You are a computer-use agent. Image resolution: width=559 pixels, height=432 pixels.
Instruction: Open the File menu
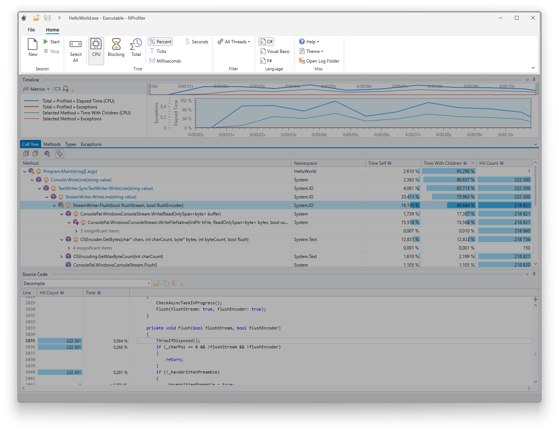tap(31, 30)
